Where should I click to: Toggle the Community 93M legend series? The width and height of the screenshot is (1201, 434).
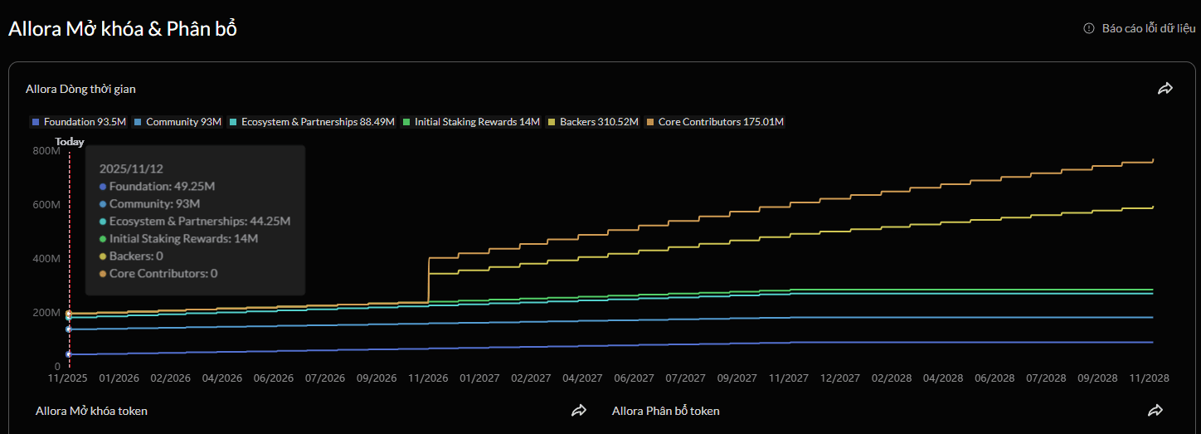(177, 122)
